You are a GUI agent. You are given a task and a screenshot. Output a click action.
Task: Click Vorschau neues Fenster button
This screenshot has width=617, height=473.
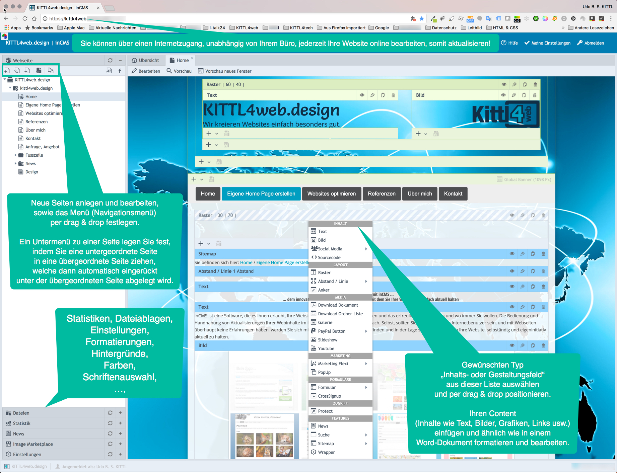[x=225, y=71]
